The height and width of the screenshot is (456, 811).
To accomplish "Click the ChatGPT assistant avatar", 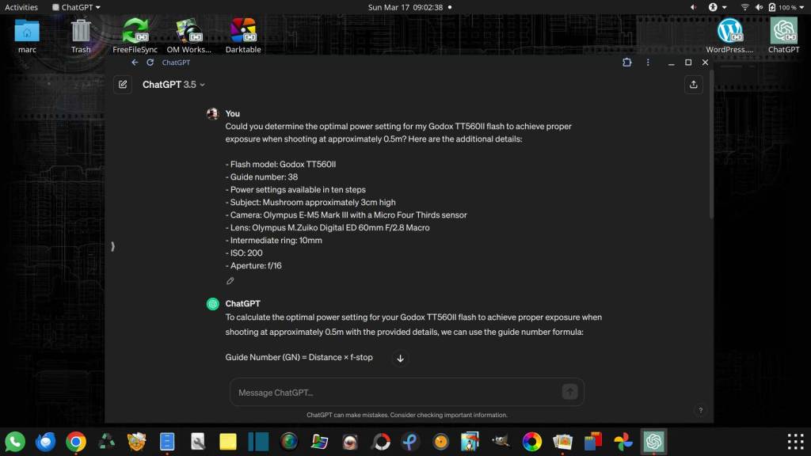I will click(212, 304).
